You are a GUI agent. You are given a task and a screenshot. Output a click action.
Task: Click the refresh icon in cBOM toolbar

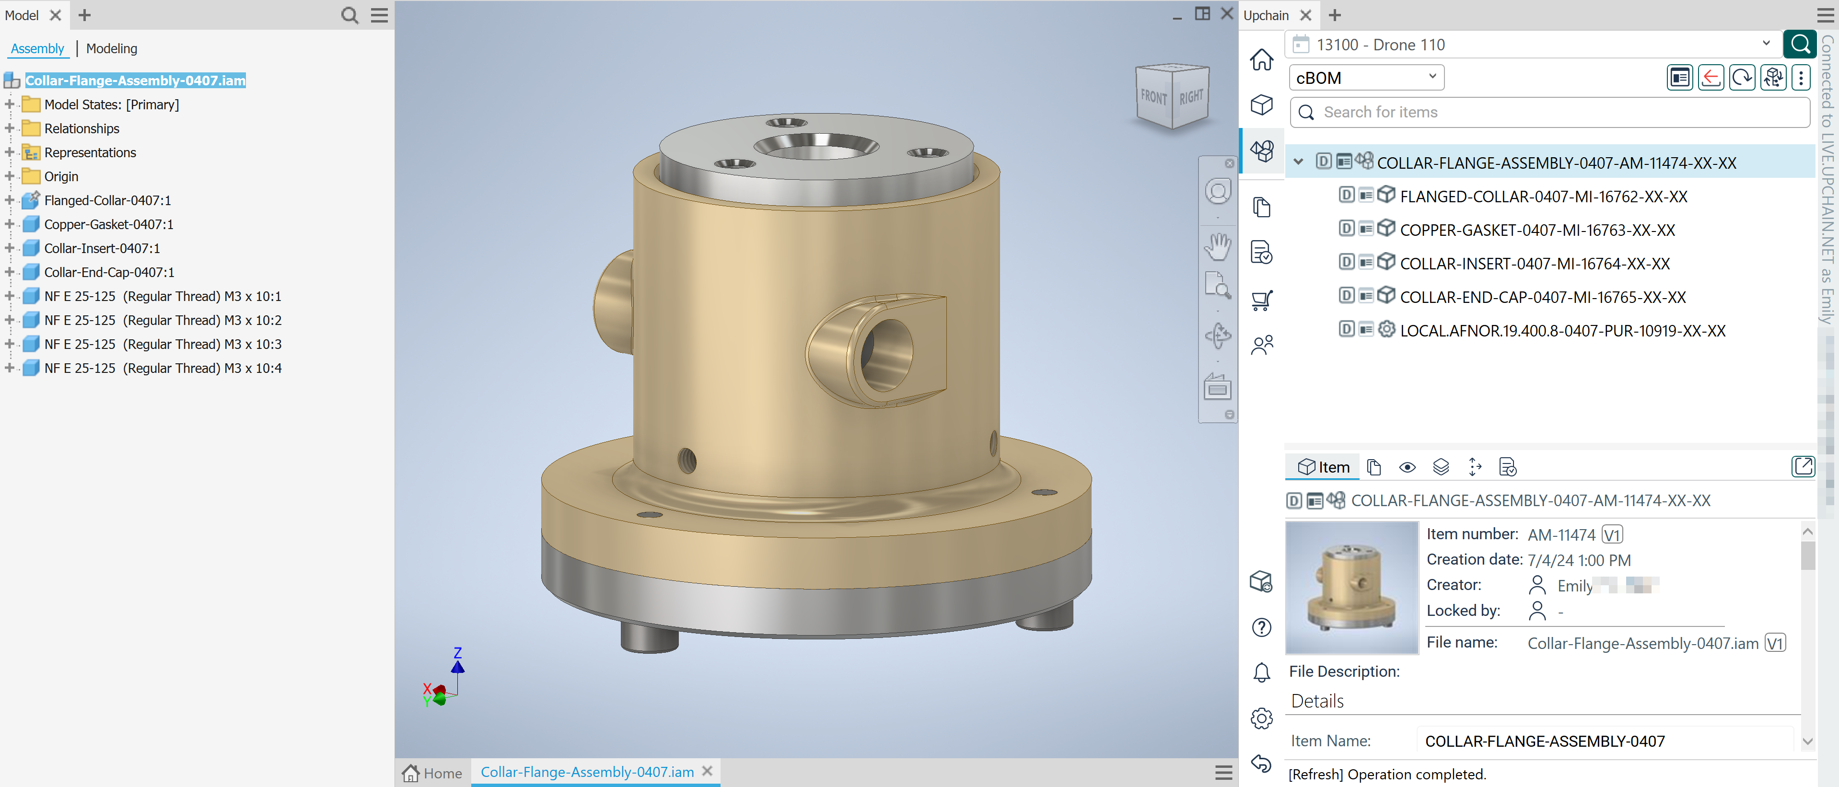coord(1742,77)
